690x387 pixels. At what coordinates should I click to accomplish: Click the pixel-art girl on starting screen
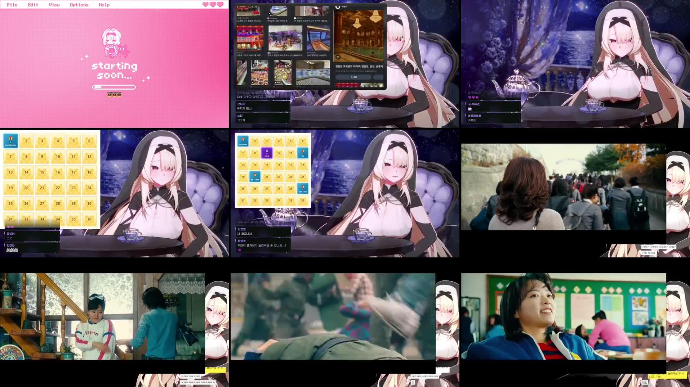pos(112,42)
